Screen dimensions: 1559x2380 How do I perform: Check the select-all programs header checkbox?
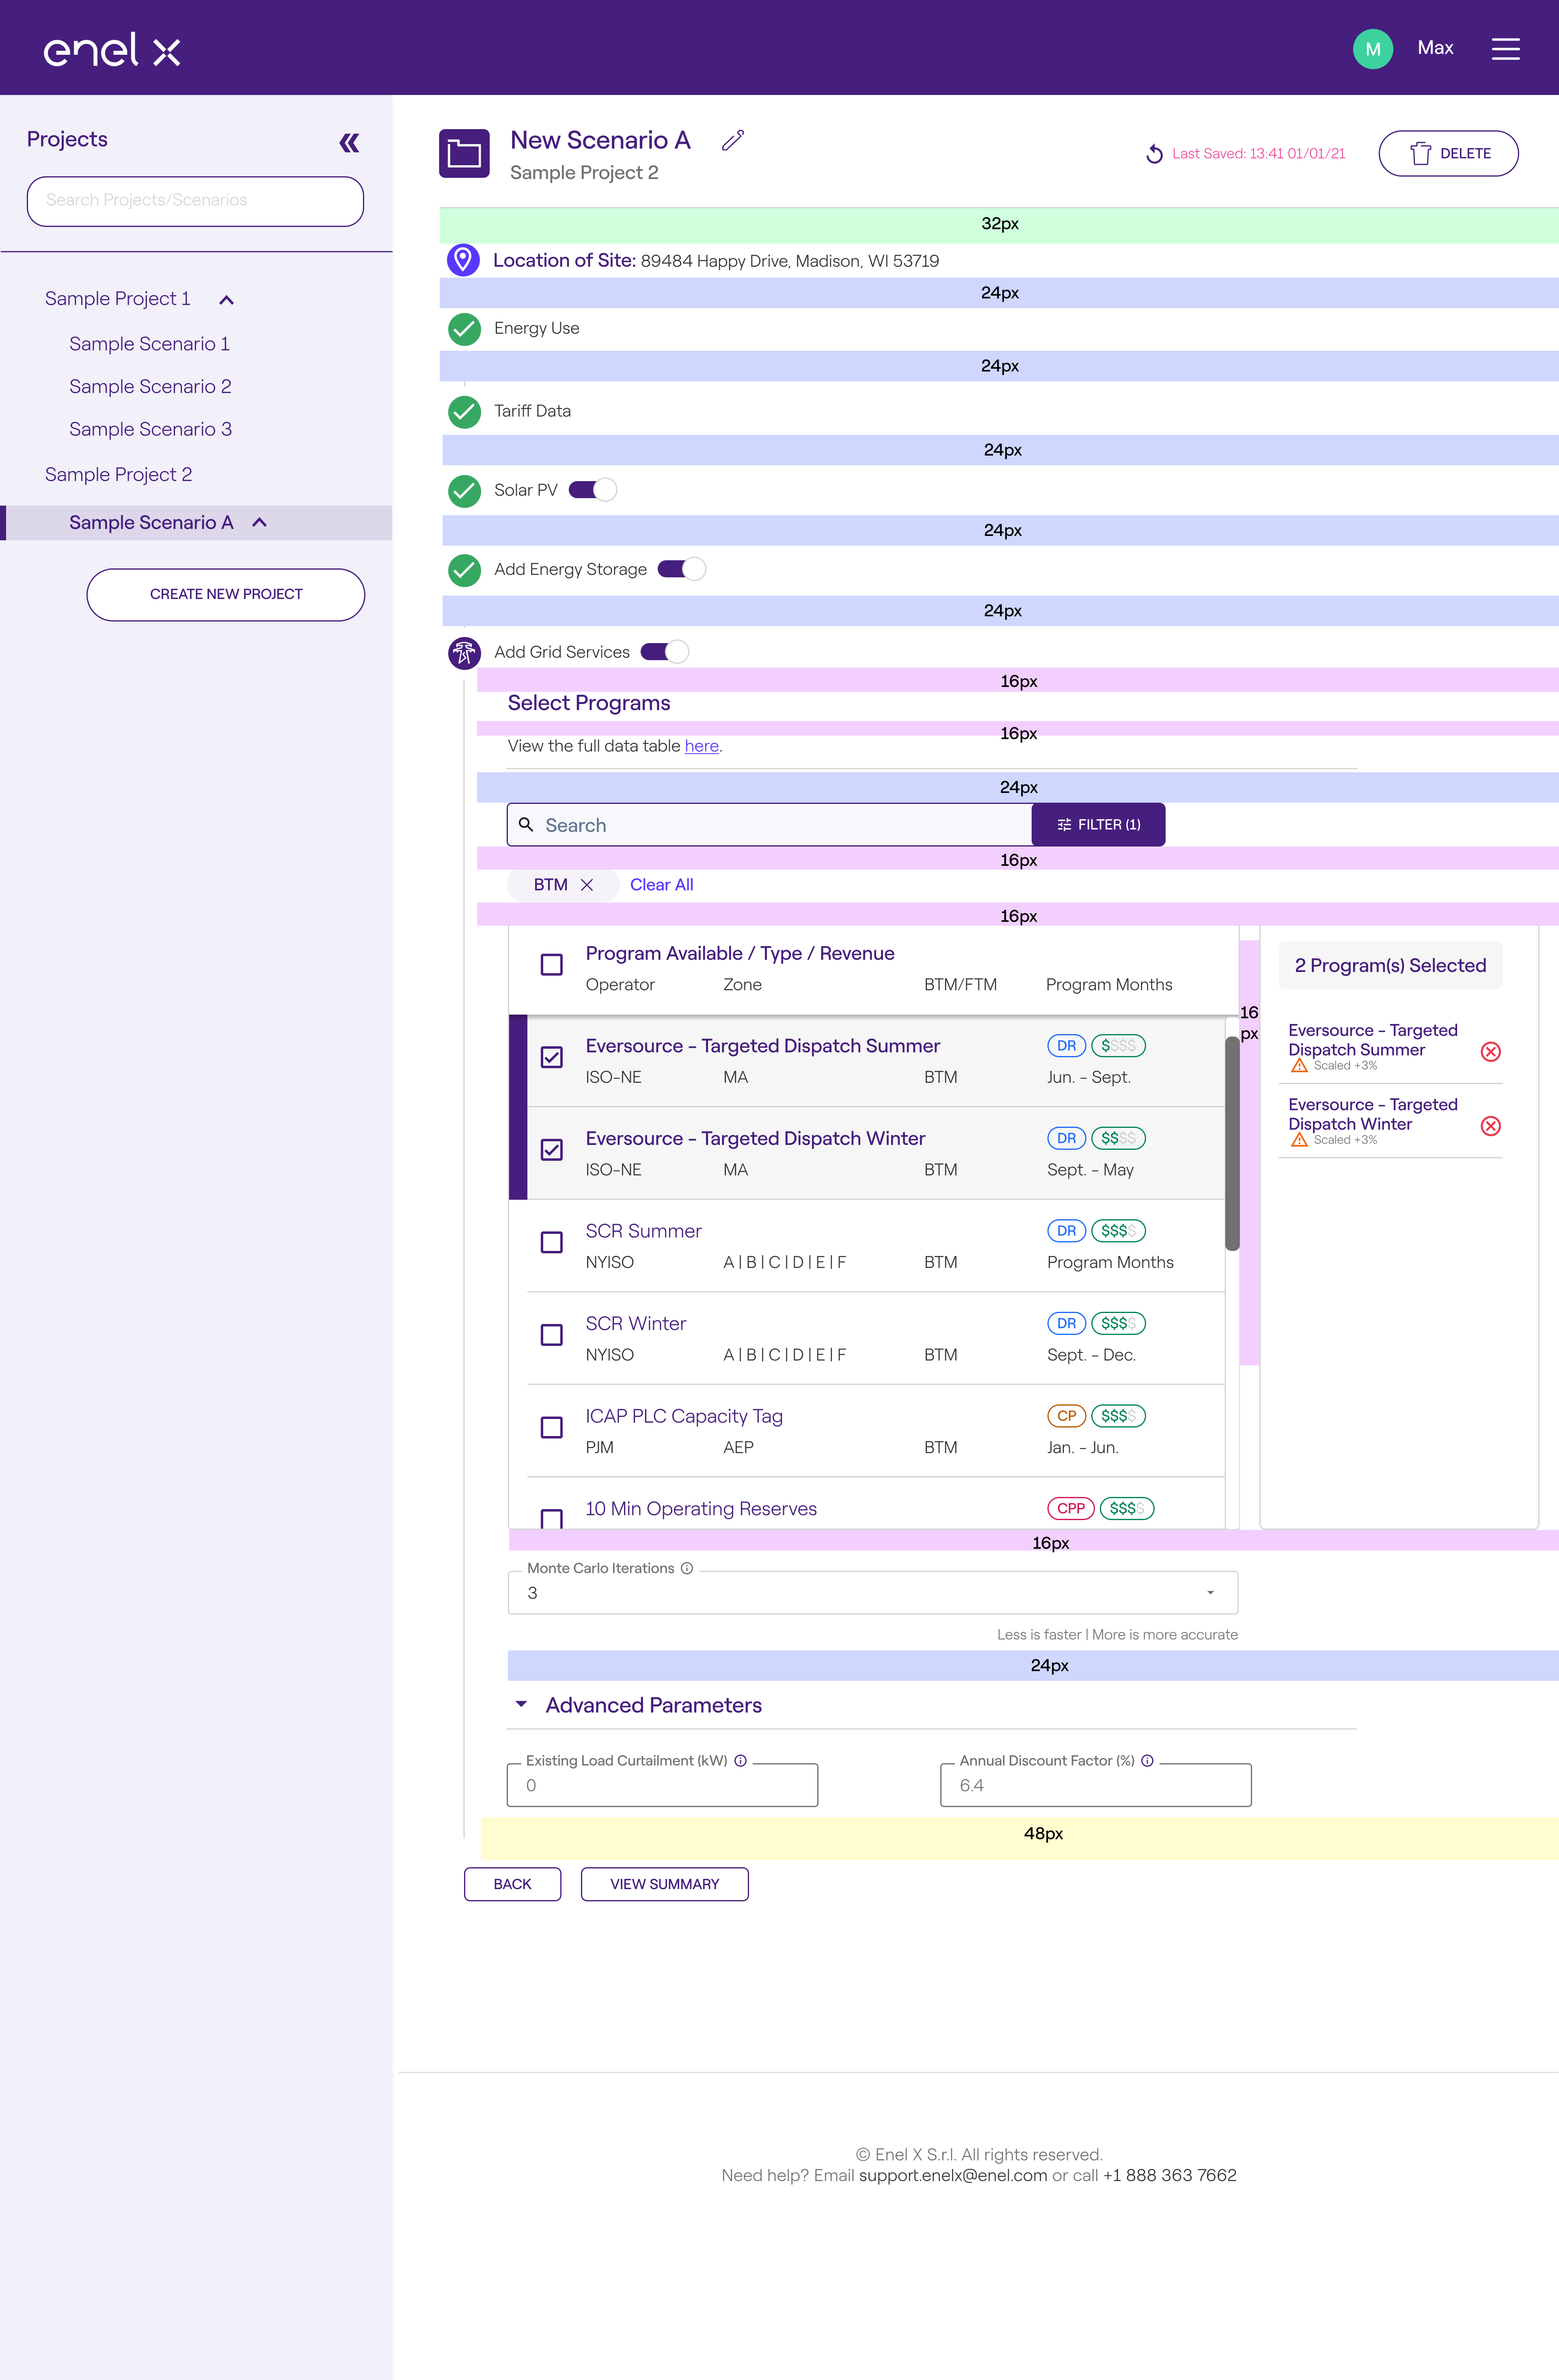(552, 965)
